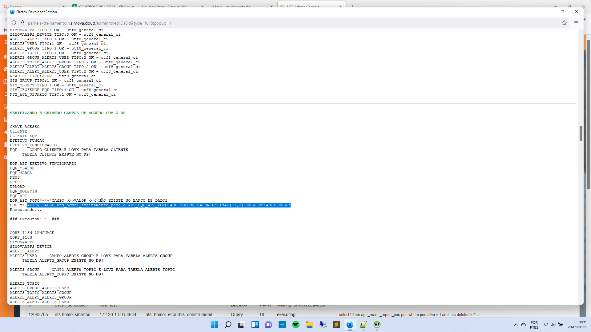Show hidden system tray icons
The width and height of the screenshot is (591, 332).
click(516, 325)
